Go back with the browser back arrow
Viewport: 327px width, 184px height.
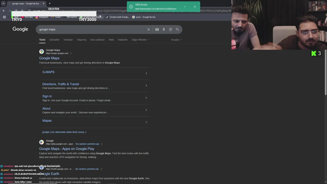[x=4, y=11]
